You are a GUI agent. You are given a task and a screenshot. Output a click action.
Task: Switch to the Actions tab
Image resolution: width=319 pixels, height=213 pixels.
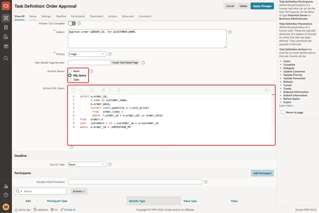coord(112,16)
